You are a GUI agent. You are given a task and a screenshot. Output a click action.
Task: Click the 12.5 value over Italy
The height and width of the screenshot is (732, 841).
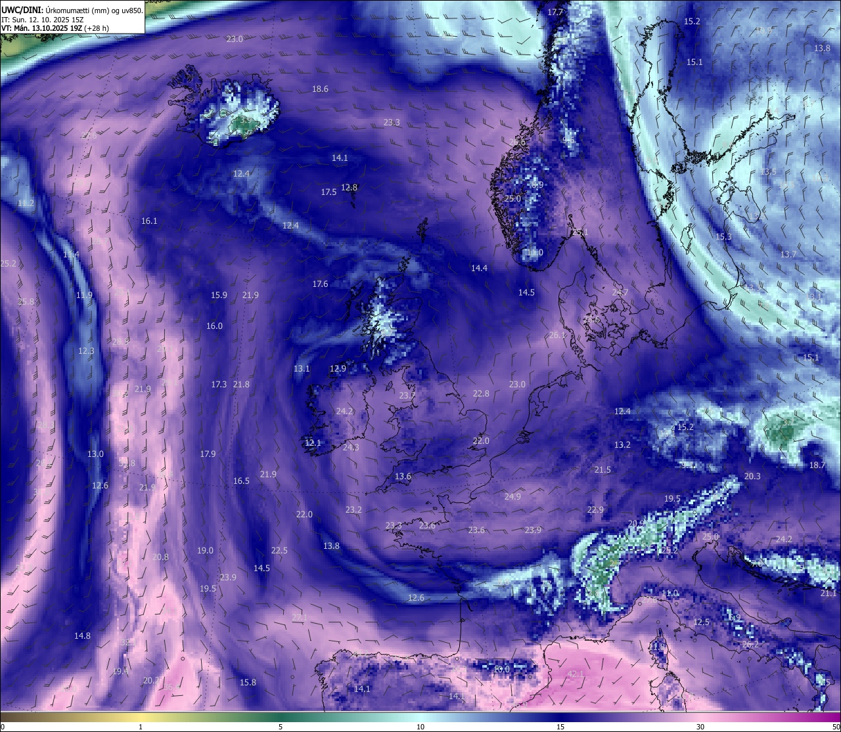[x=701, y=622]
